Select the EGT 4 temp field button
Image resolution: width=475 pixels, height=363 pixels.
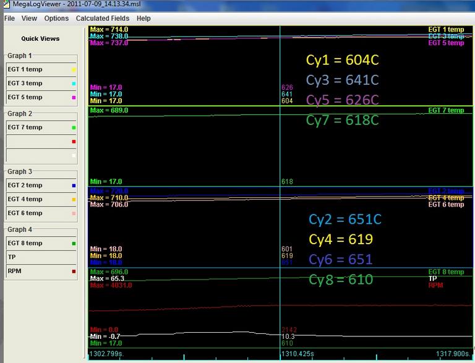tap(41, 199)
